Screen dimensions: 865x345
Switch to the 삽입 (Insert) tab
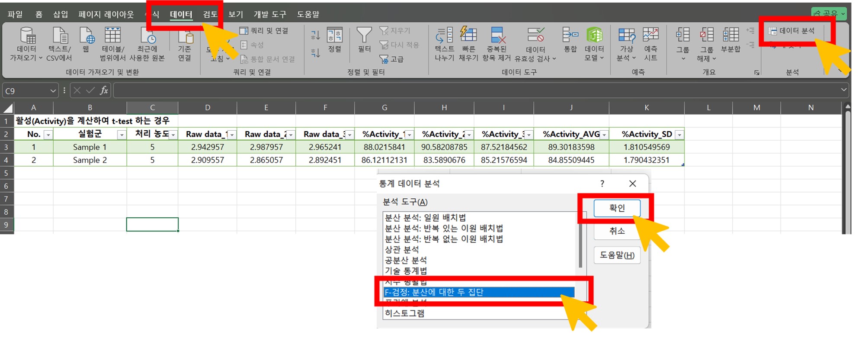coord(61,14)
